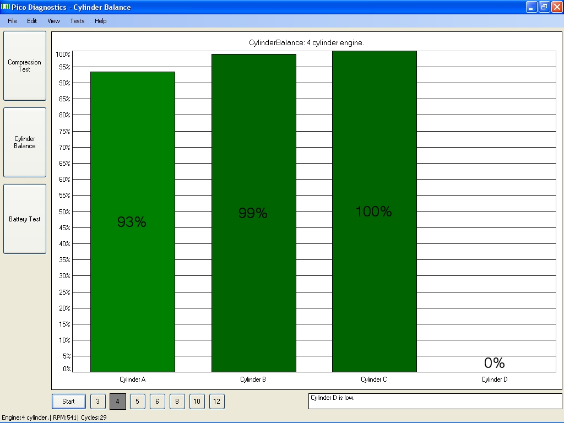Viewport: 564px width, 423px height.
Task: Open the File menu
Action: click(x=12, y=21)
